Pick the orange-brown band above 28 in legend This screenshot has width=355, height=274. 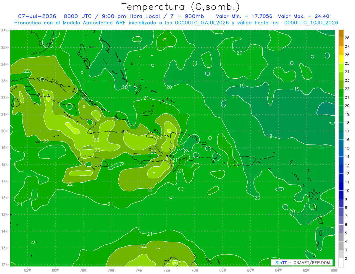[x=341, y=34]
